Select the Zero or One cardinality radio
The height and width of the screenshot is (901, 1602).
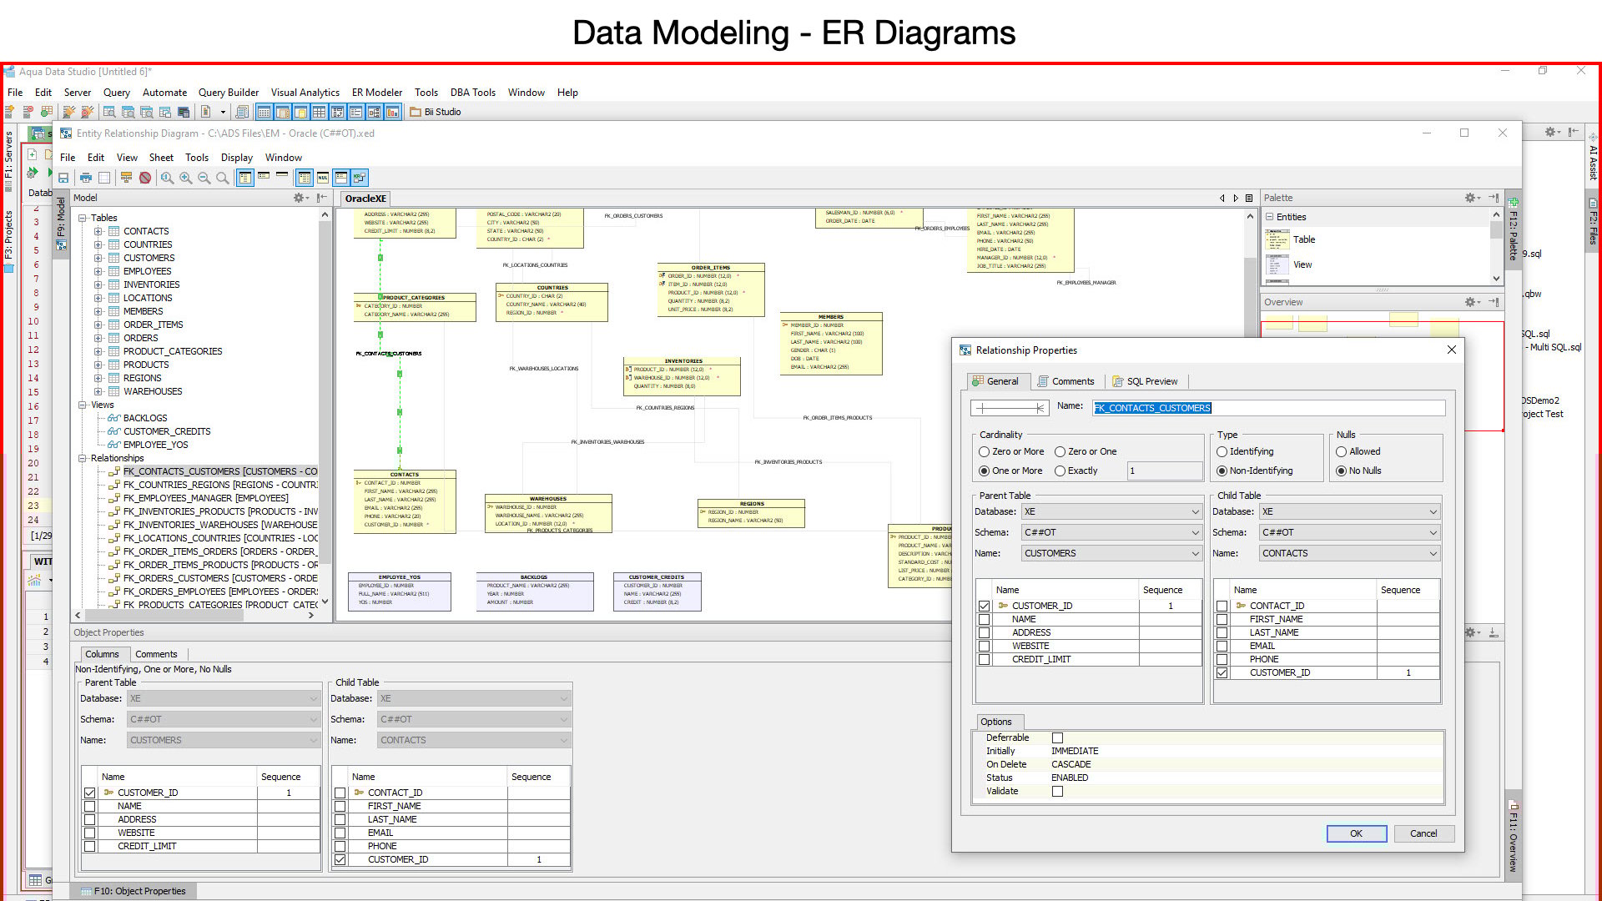pos(1060,451)
